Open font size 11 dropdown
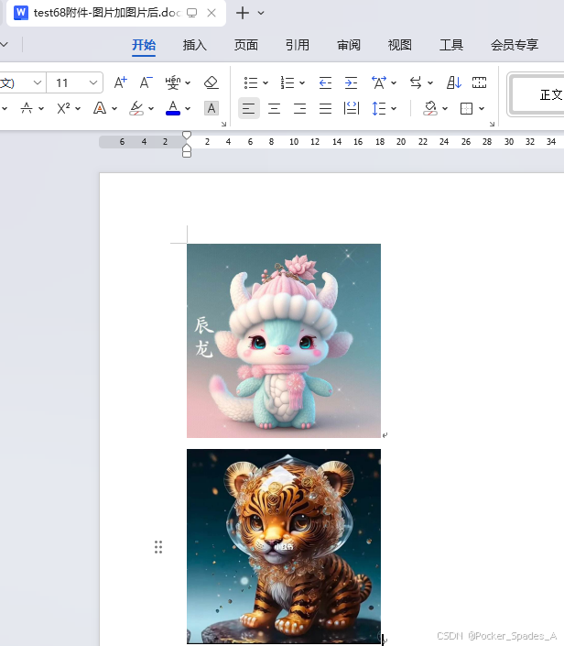Viewport: 564px width, 646px height. click(93, 82)
